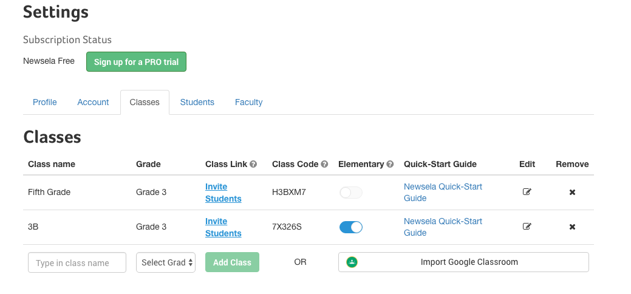Click Grade 3 in Fifth Grade row
The height and width of the screenshot is (294, 631).
[x=151, y=192]
